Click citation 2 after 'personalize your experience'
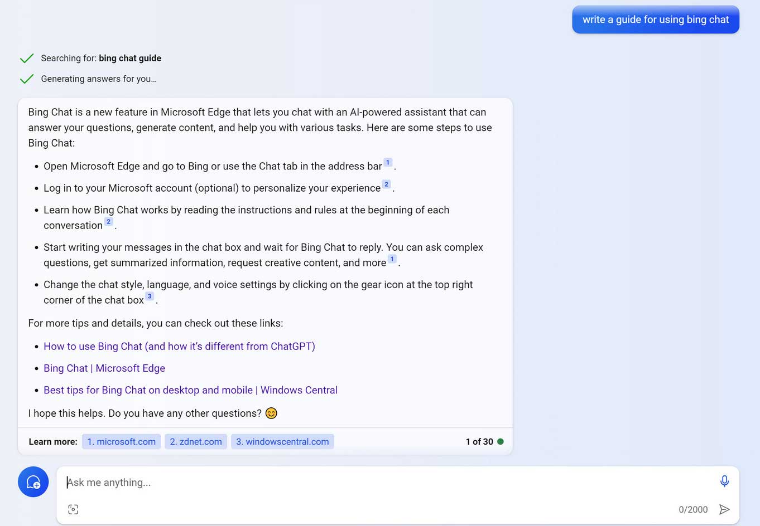Image resolution: width=760 pixels, height=526 pixels. (x=386, y=184)
